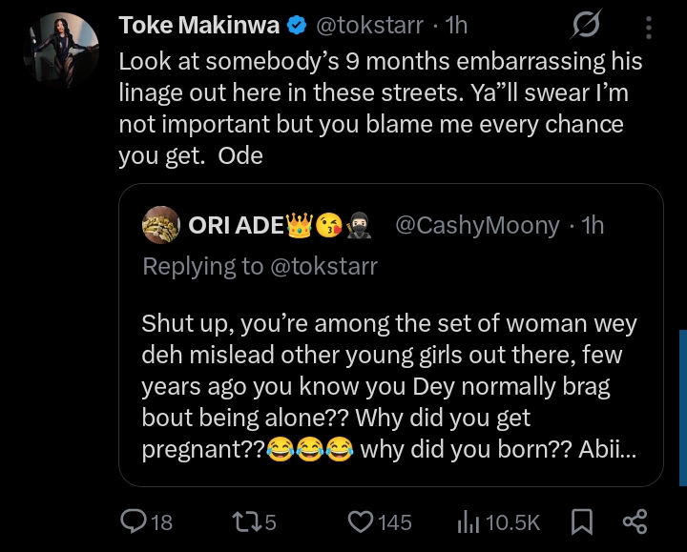Open the quoted tweet's 1h timestamp
The width and height of the screenshot is (687, 552).
pyautogui.click(x=593, y=225)
